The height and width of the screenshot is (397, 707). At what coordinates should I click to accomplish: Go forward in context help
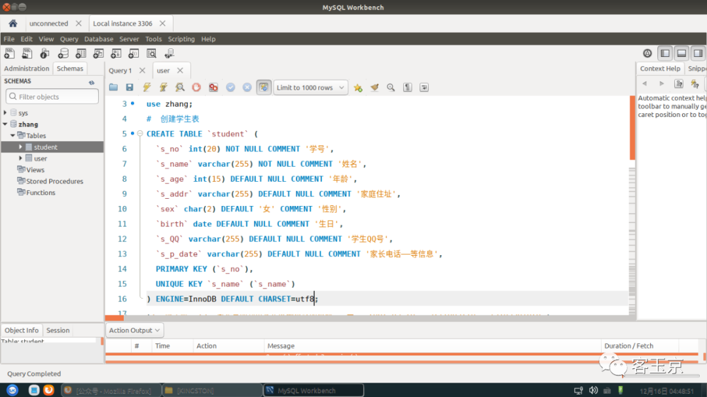pos(661,84)
